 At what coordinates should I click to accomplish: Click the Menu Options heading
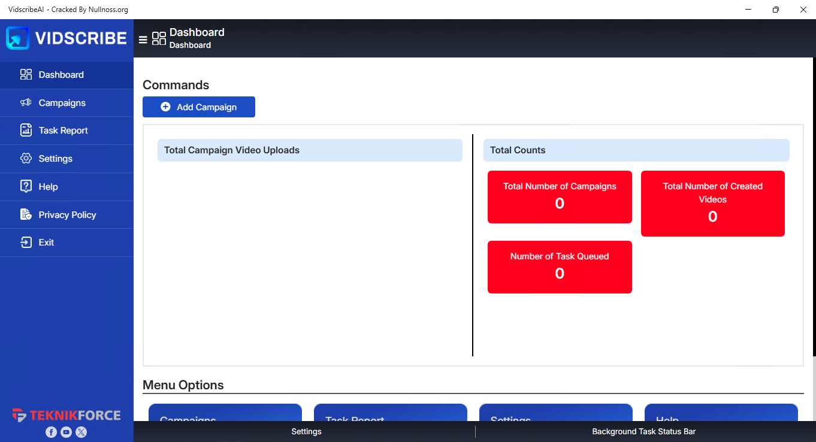[x=183, y=385]
